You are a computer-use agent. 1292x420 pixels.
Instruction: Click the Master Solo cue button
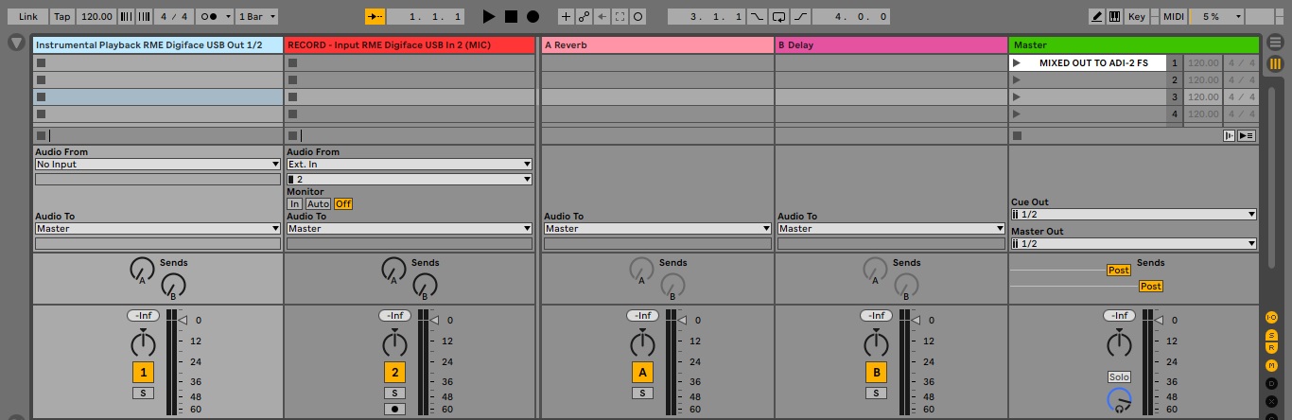click(x=1119, y=377)
